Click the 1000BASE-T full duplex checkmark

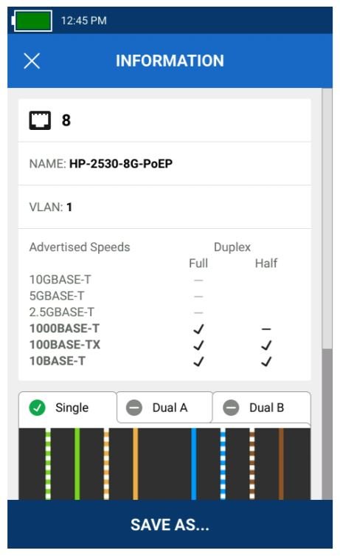[x=198, y=329]
